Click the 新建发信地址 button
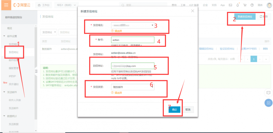273x133 pixels. click(245, 17)
